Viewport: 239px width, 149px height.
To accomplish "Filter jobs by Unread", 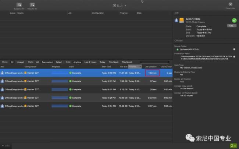I will 20,62.
